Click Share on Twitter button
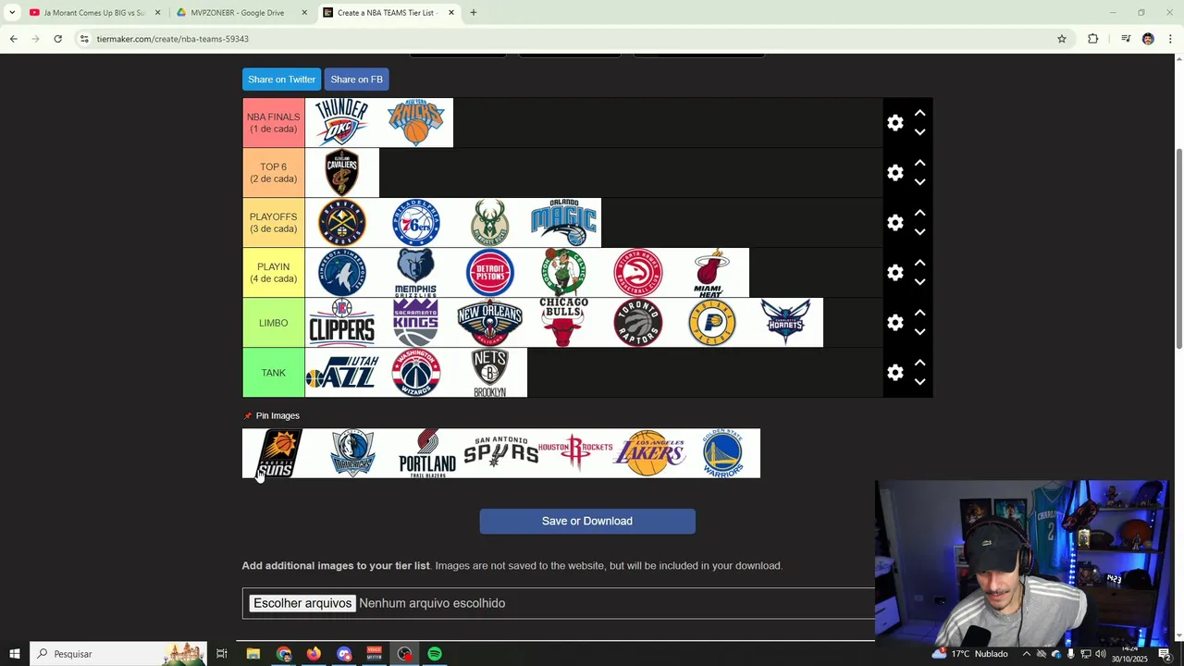The image size is (1184, 666). tap(281, 80)
